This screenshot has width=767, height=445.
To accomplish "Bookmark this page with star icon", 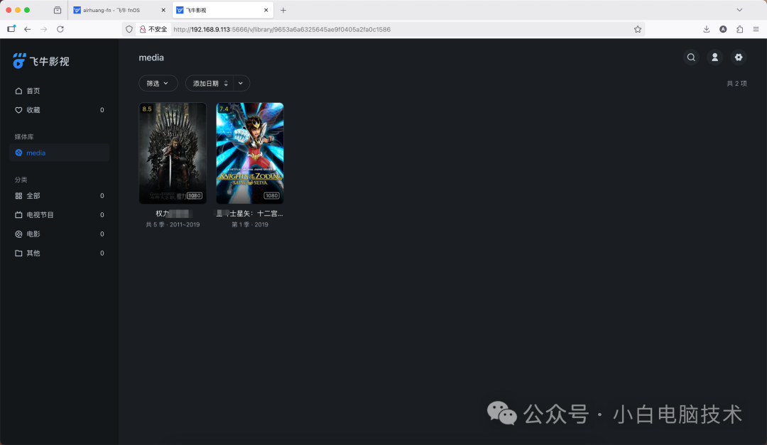I will click(x=637, y=29).
